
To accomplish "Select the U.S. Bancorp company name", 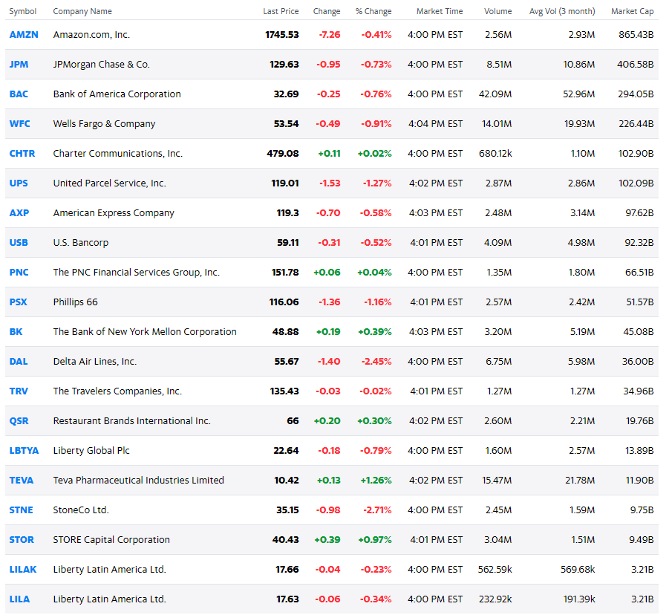I will pyautogui.click(x=81, y=243).
